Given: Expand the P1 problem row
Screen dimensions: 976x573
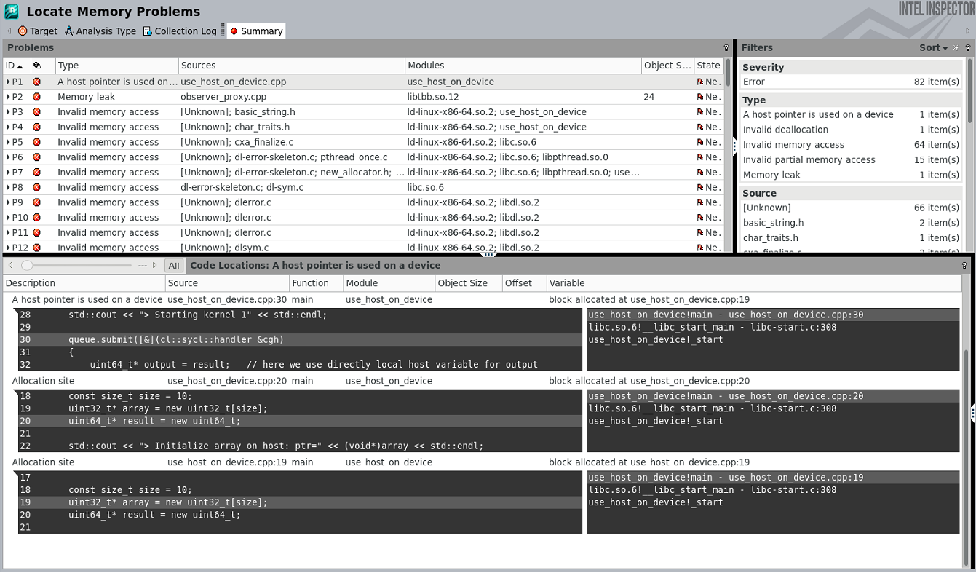Looking at the screenshot, I should coord(8,82).
